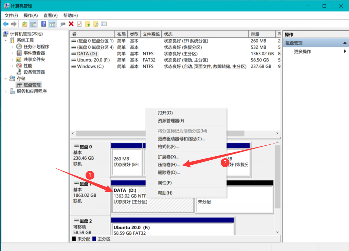Choose 删除卷(D)... from the context menu
Screen dimensions: 349x251
(x=186, y=173)
